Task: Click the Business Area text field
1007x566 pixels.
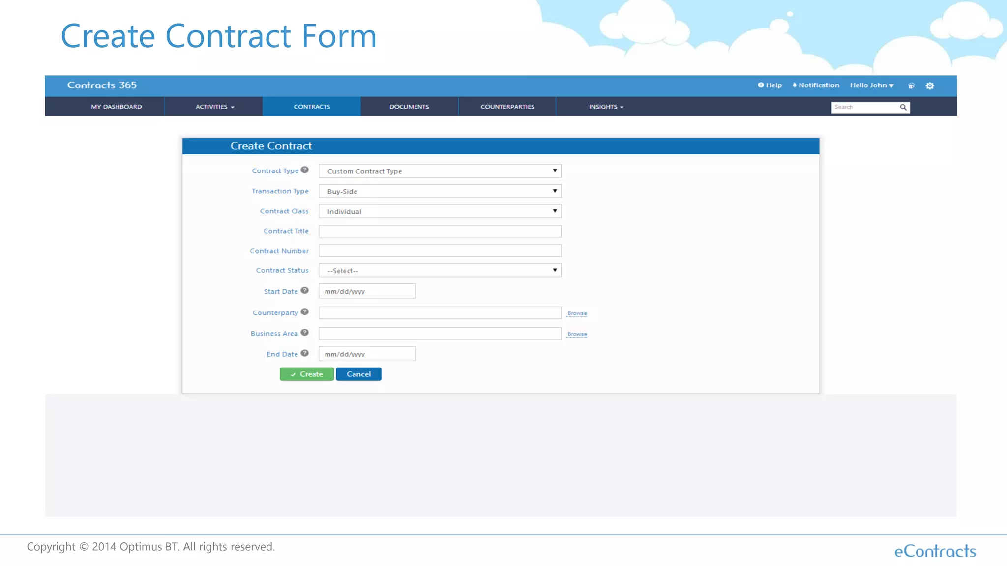Action: (440, 334)
